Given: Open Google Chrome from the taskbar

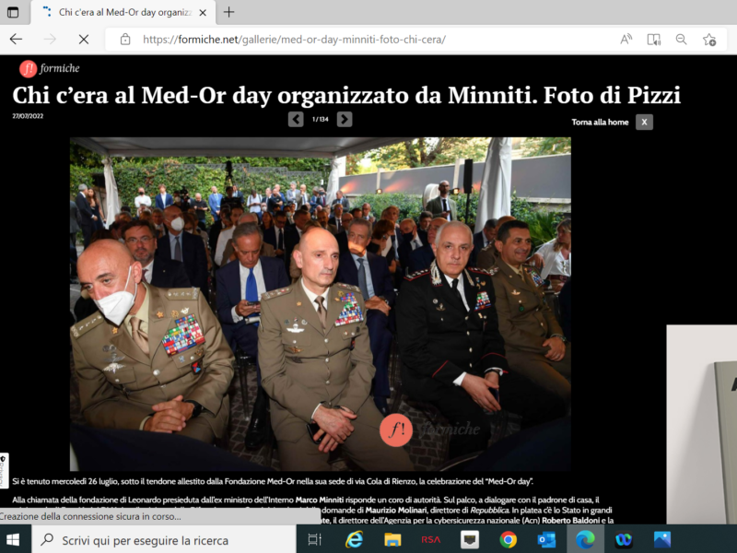Looking at the screenshot, I should coord(508,540).
